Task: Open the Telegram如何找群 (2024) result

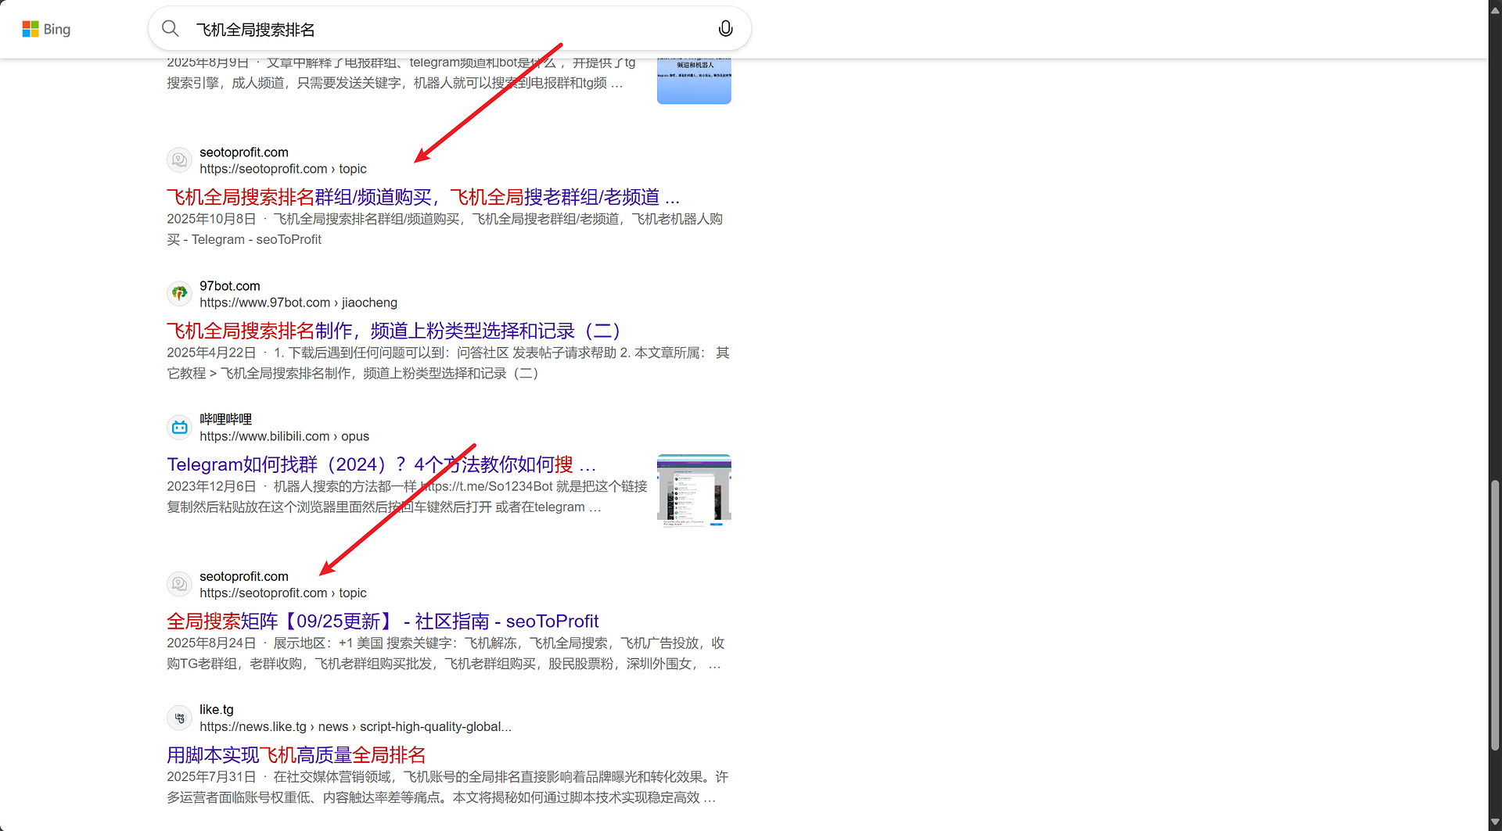Action: point(381,464)
